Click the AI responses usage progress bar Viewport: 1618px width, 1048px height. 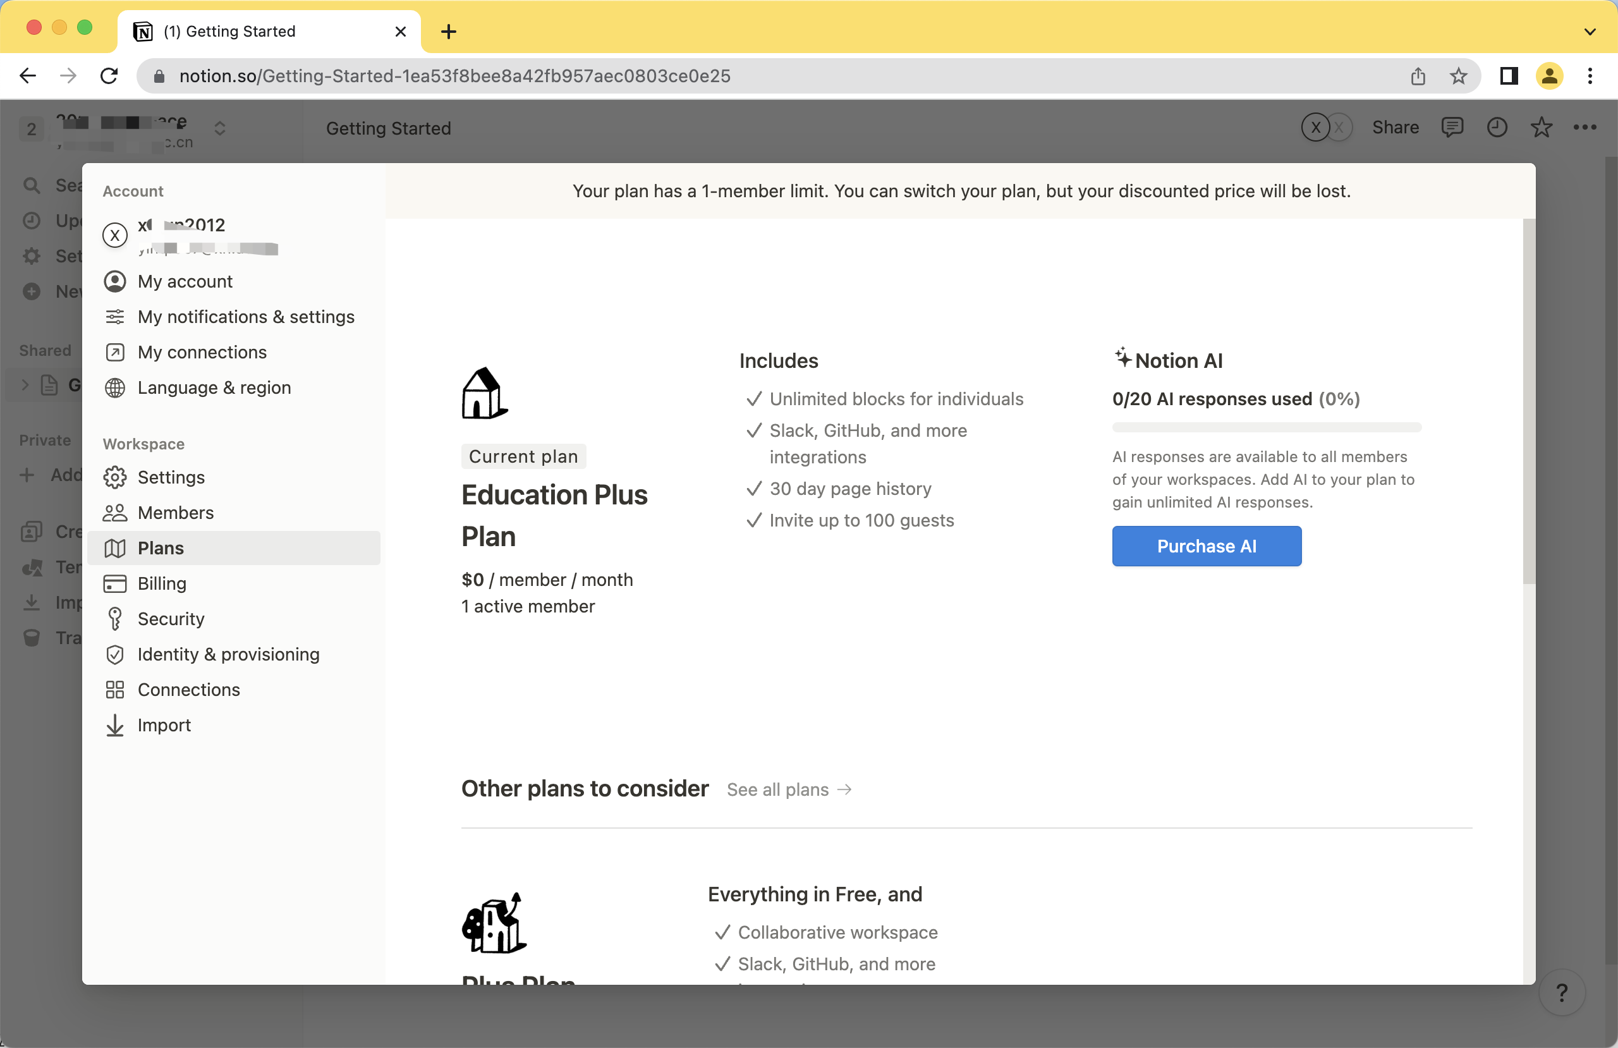click(1266, 428)
